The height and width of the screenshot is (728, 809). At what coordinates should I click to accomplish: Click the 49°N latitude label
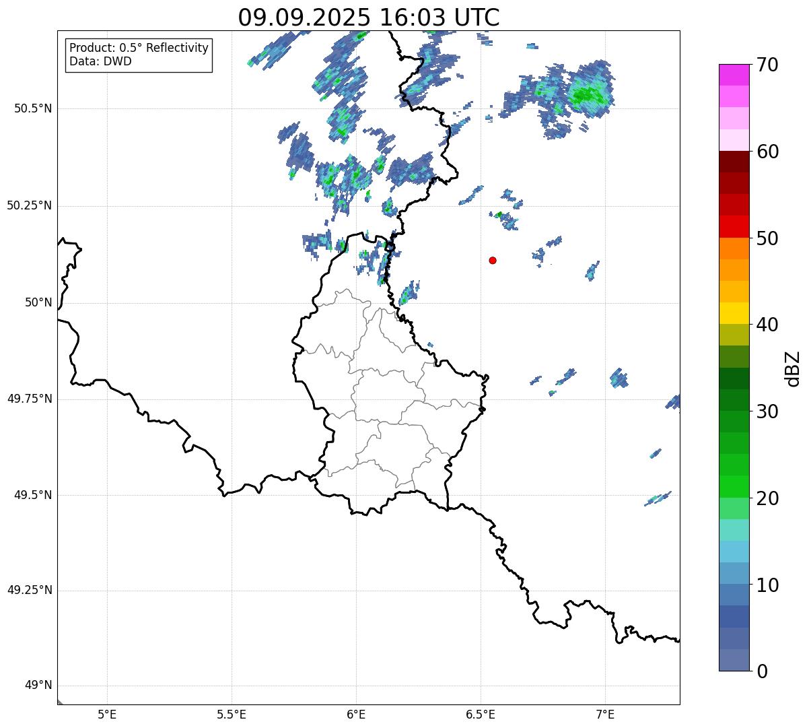[x=38, y=686]
